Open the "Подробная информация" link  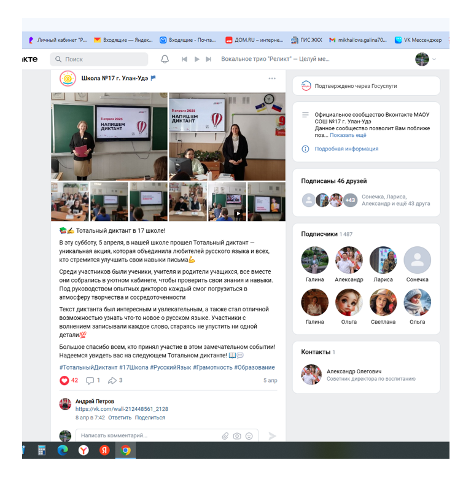click(x=346, y=149)
